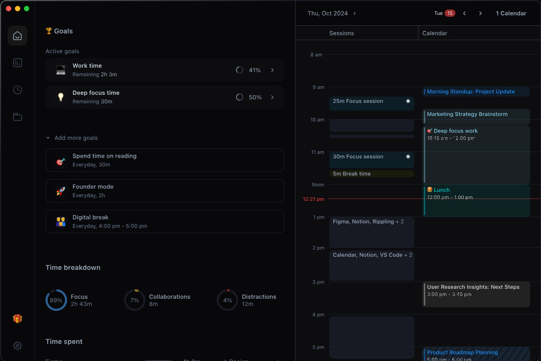Click Remaining 30m text
Image resolution: width=541 pixels, height=361 pixels.
(92, 102)
